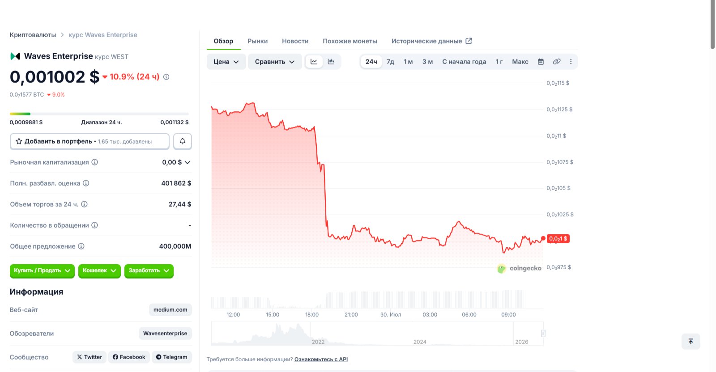Screen dimensions: 716x372
Task: Select the 1 м time range
Action: (x=408, y=62)
